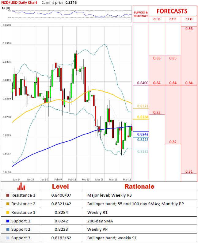Select the 'Q1 13' forecast column header
Screen dimensions: 198x243
point(157,19)
